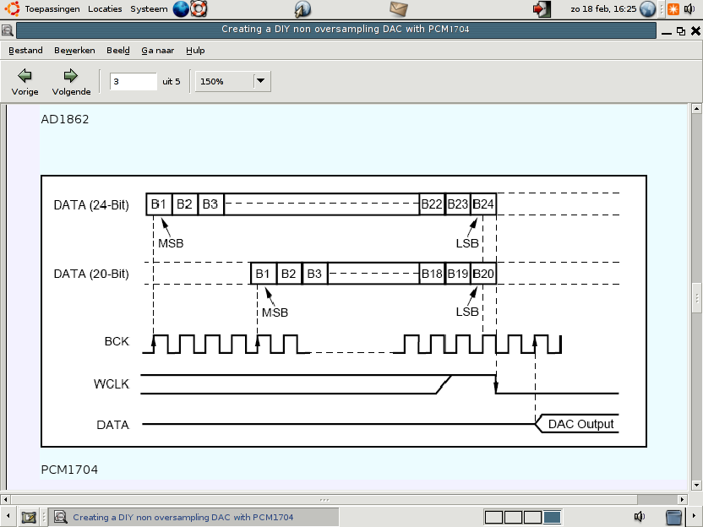Click the blue round launcher icon in top panel
This screenshot has height=527, width=703.
(x=302, y=9)
